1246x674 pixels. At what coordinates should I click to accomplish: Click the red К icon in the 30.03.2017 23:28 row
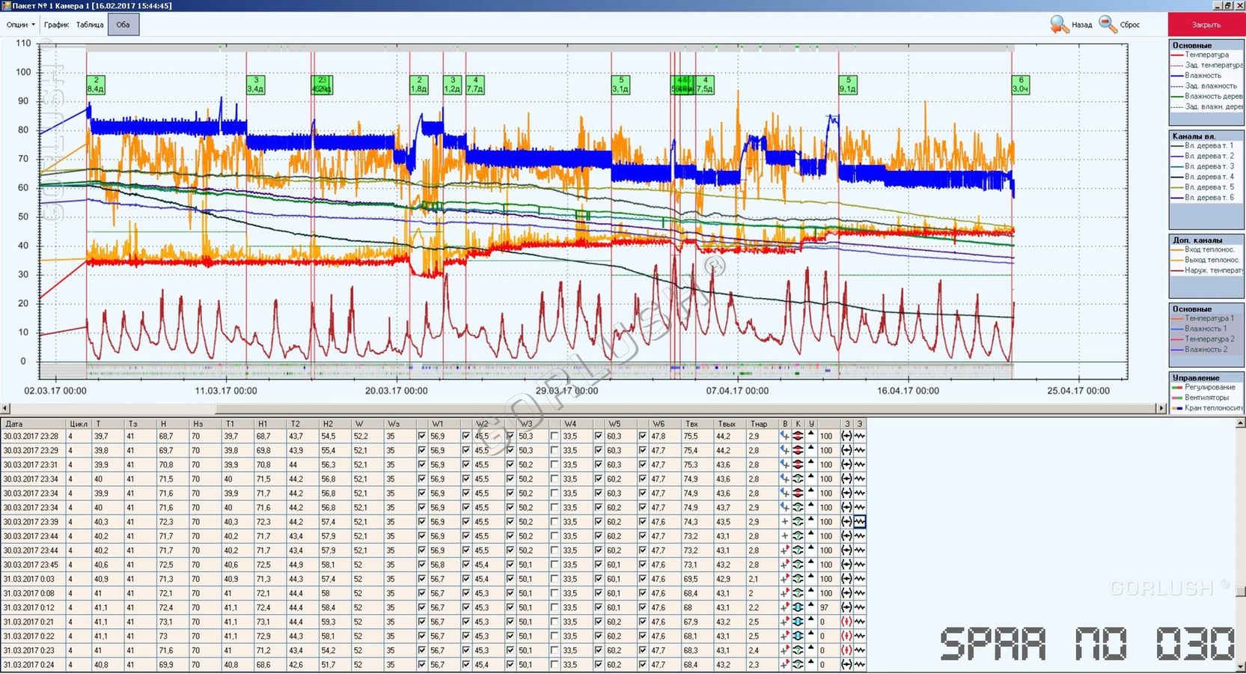pos(798,436)
